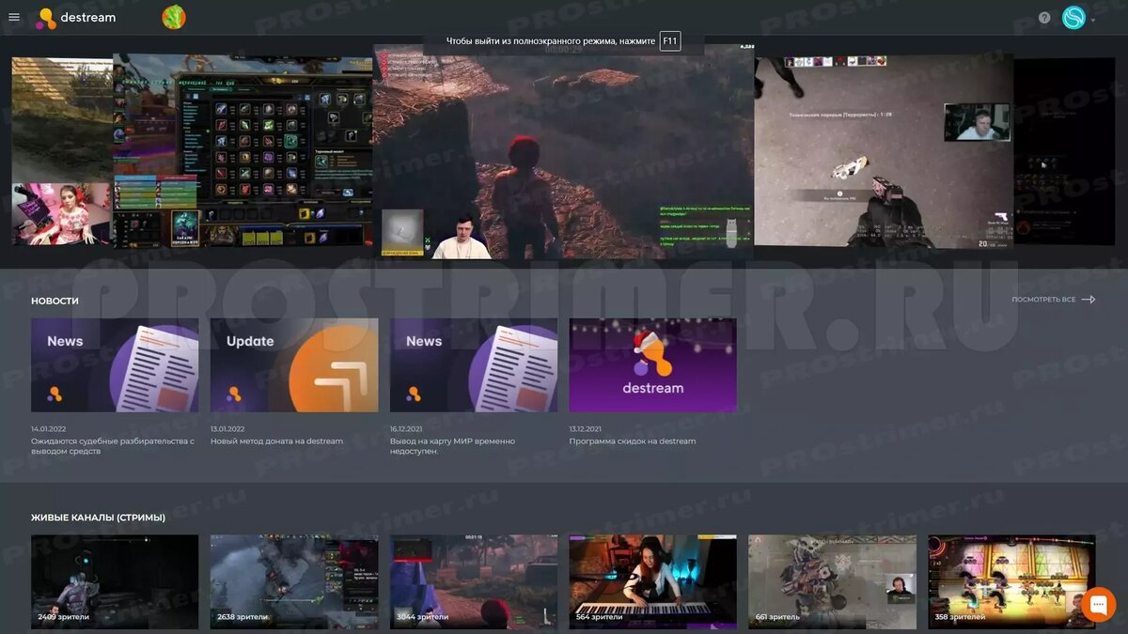Click the date 13.12.2021

click(x=586, y=428)
